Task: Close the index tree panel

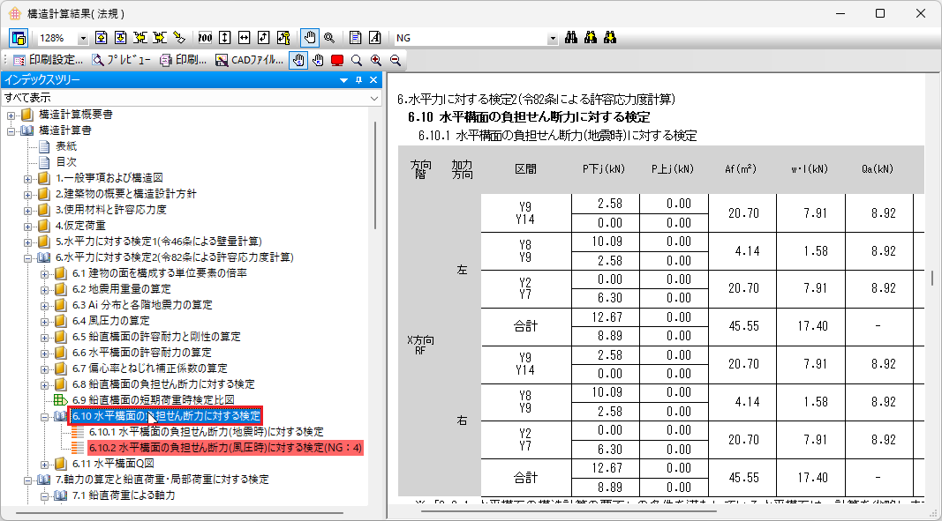Action: tap(373, 80)
